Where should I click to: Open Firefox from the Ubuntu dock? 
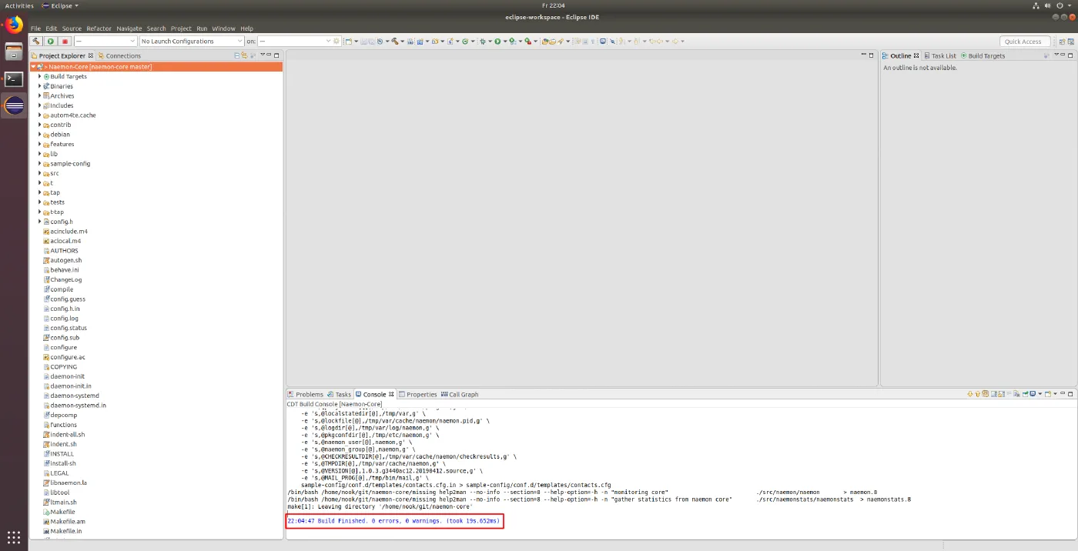click(x=14, y=25)
